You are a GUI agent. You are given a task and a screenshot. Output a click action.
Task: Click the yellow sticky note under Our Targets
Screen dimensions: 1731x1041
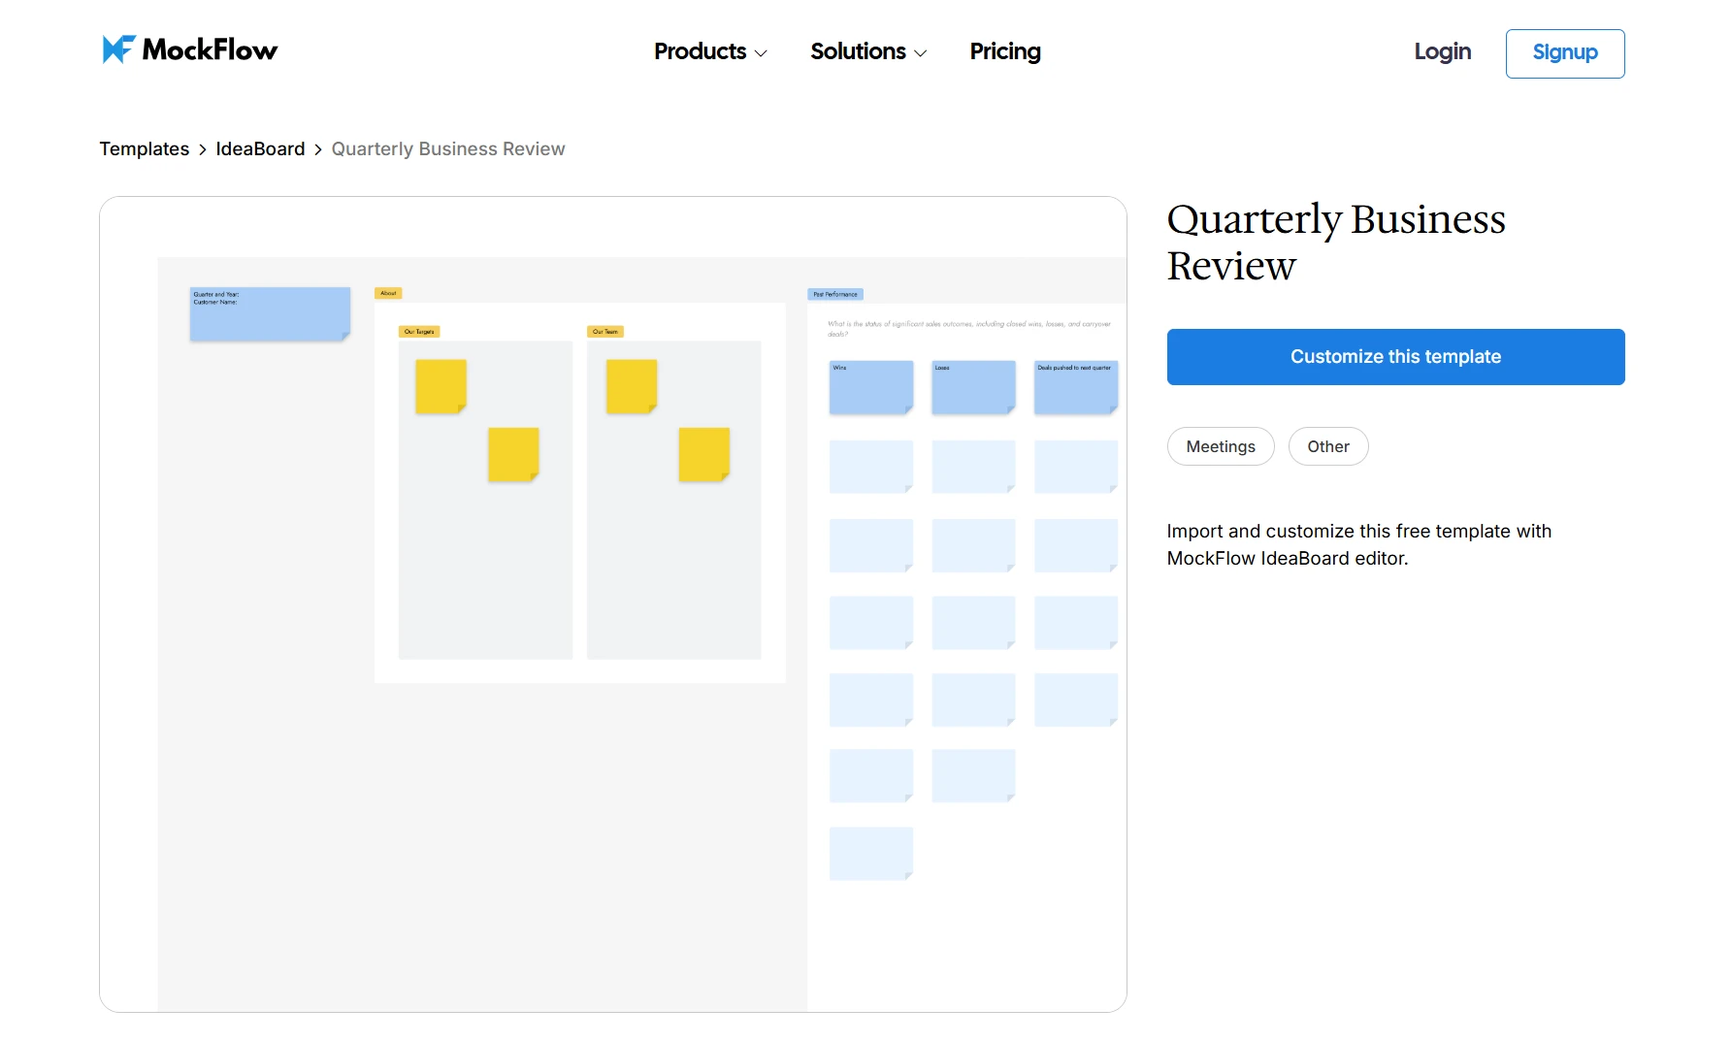point(441,387)
